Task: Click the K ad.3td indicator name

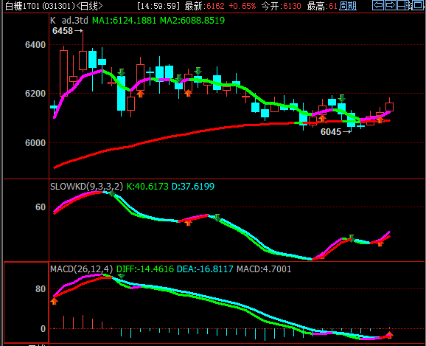Action: [69, 21]
